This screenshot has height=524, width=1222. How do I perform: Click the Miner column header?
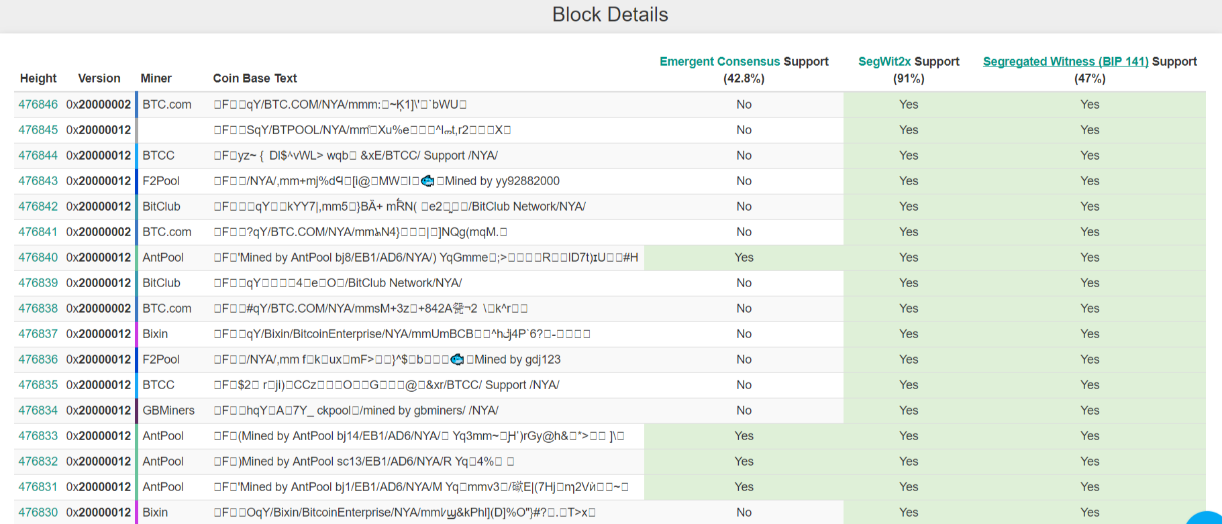156,78
